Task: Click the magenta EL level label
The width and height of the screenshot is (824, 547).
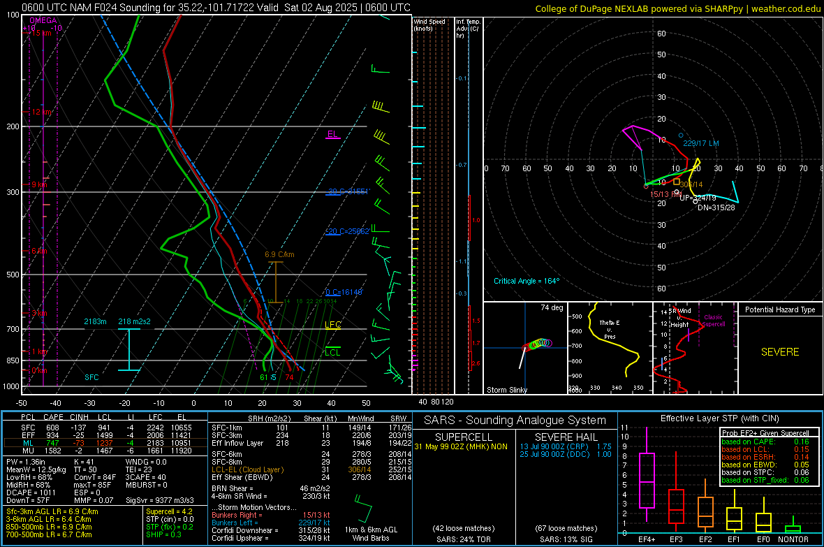Action: [332, 134]
